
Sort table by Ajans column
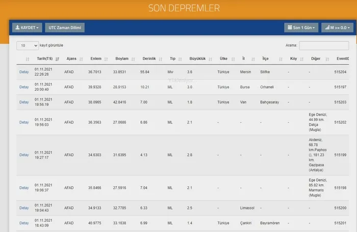(71, 59)
